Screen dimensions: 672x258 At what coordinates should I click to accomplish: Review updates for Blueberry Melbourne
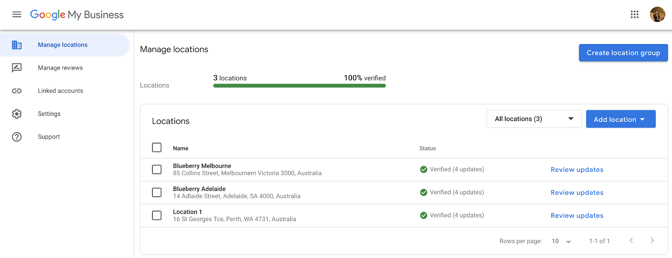(577, 169)
